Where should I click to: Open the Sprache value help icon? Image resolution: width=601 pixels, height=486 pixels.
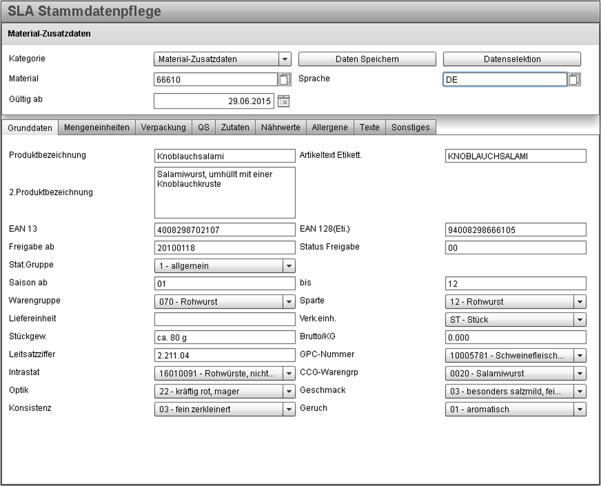coord(574,79)
